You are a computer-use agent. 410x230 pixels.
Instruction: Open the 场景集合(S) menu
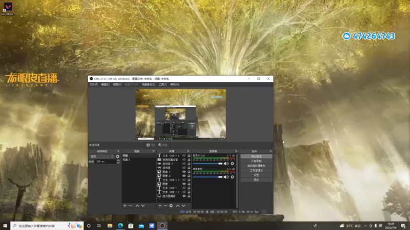(148, 84)
